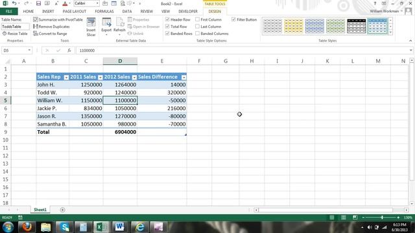Click the formula bar showing 1100000
Viewport: 415px width, 233px height.
[x=242, y=50]
